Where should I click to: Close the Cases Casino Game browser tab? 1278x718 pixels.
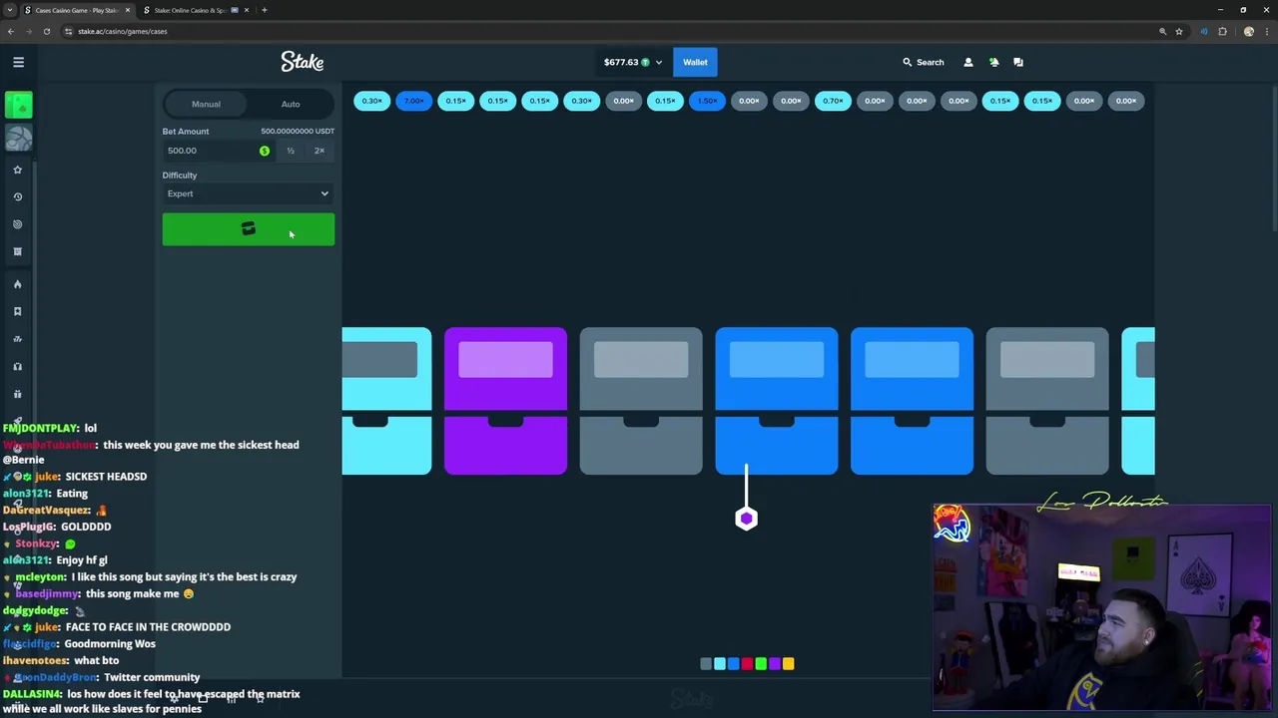pyautogui.click(x=127, y=10)
